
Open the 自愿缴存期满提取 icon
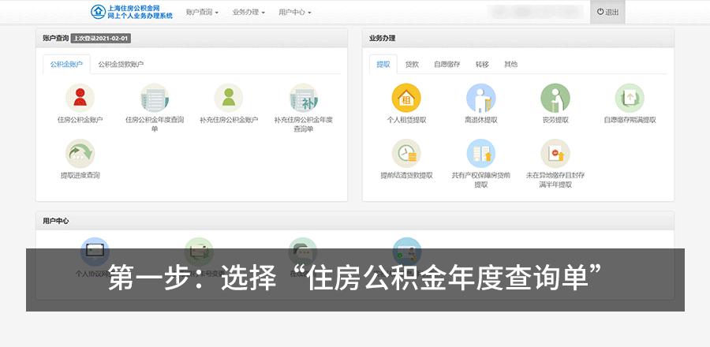(x=629, y=98)
